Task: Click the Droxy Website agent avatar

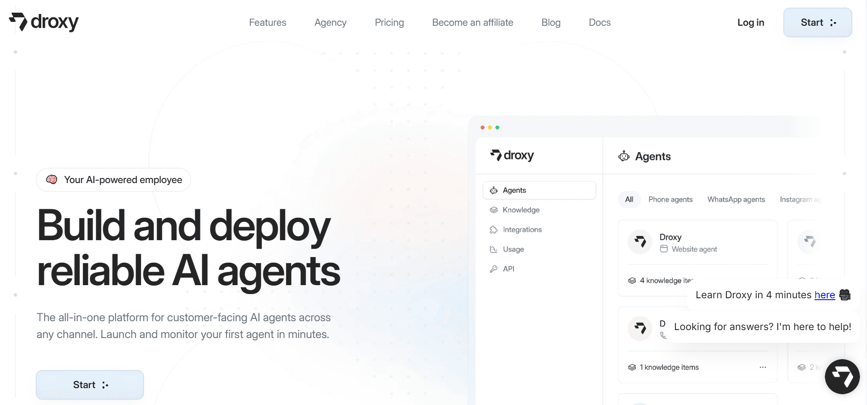Action: (640, 242)
